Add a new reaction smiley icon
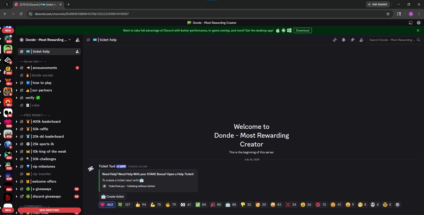Screen dimensions: 424x215 (x=397, y=204)
